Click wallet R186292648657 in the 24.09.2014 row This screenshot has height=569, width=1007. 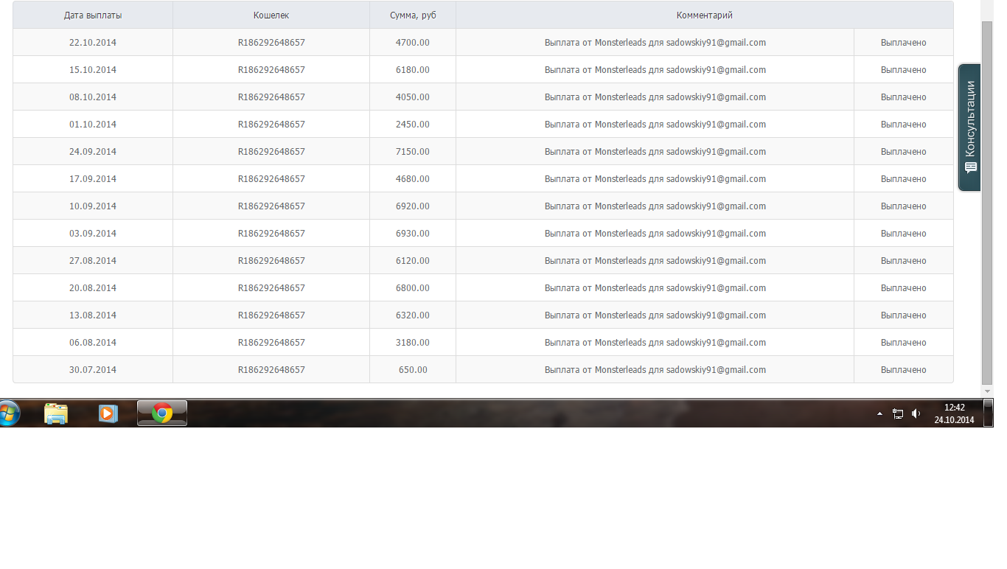(271, 152)
